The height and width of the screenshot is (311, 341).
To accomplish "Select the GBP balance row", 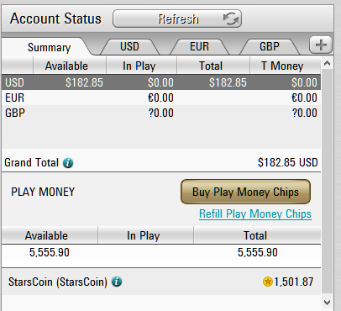I will click(x=161, y=113).
